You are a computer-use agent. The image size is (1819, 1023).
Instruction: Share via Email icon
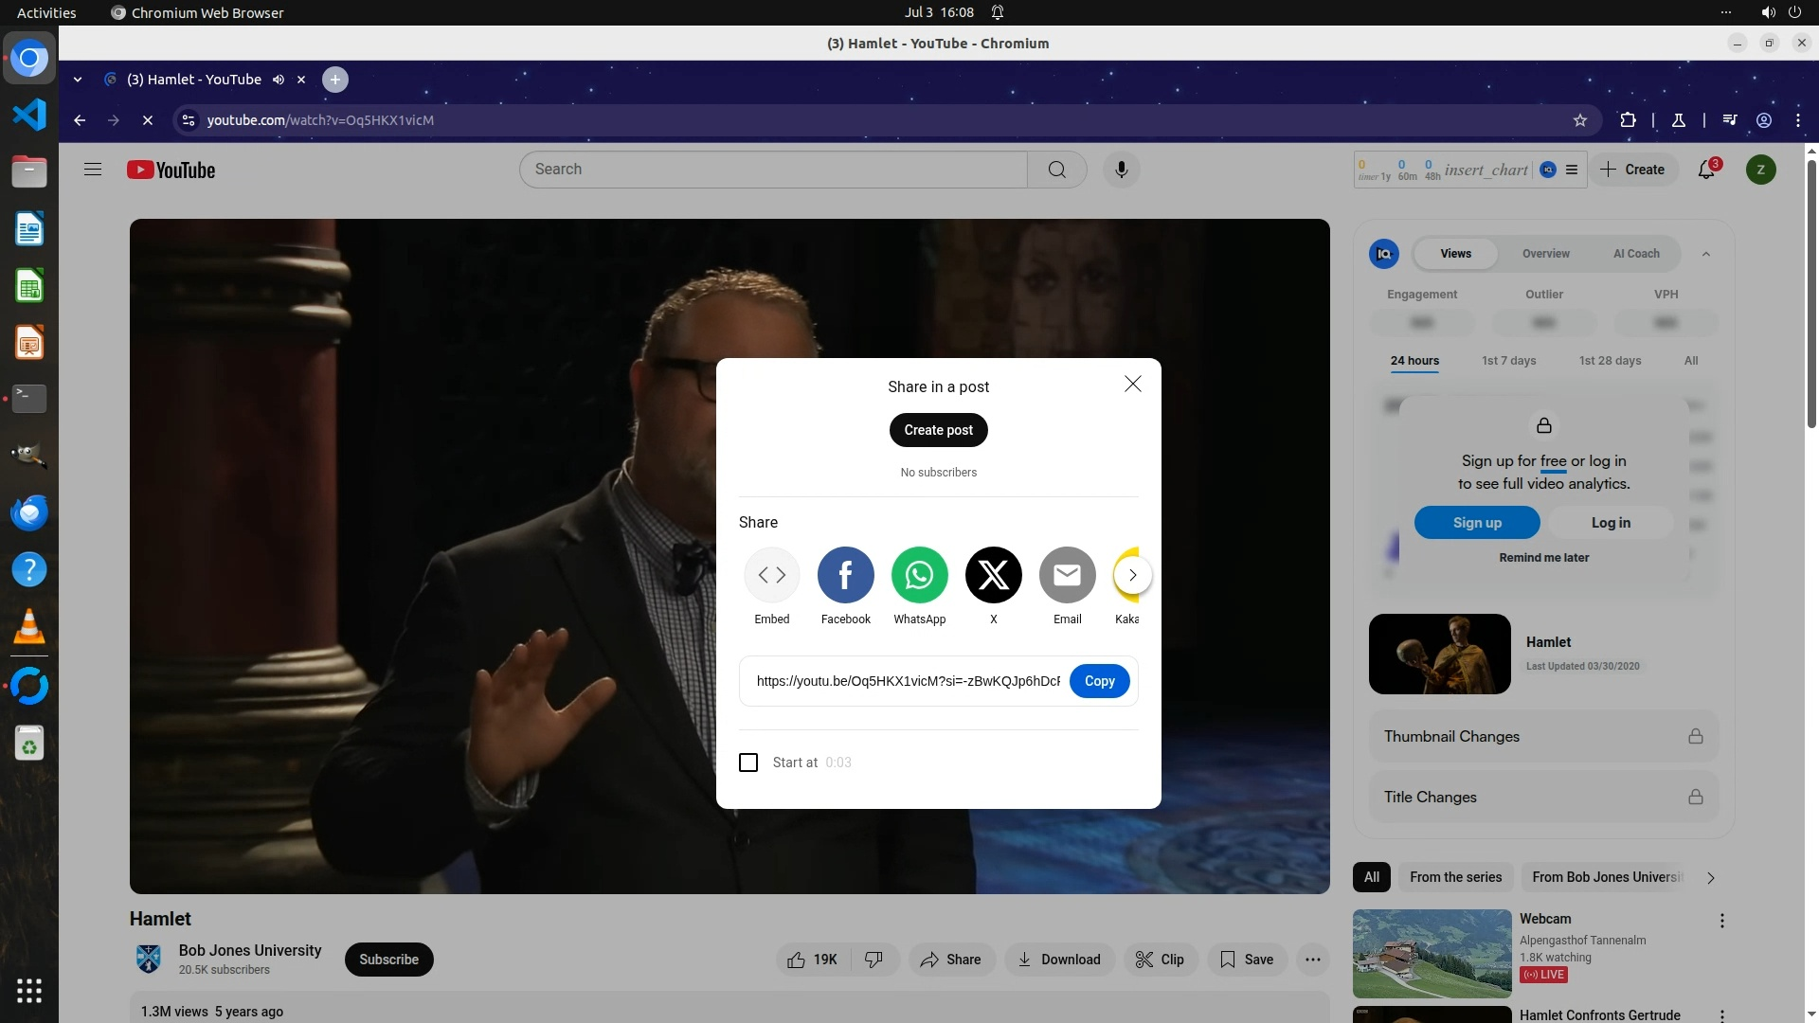[1067, 575]
